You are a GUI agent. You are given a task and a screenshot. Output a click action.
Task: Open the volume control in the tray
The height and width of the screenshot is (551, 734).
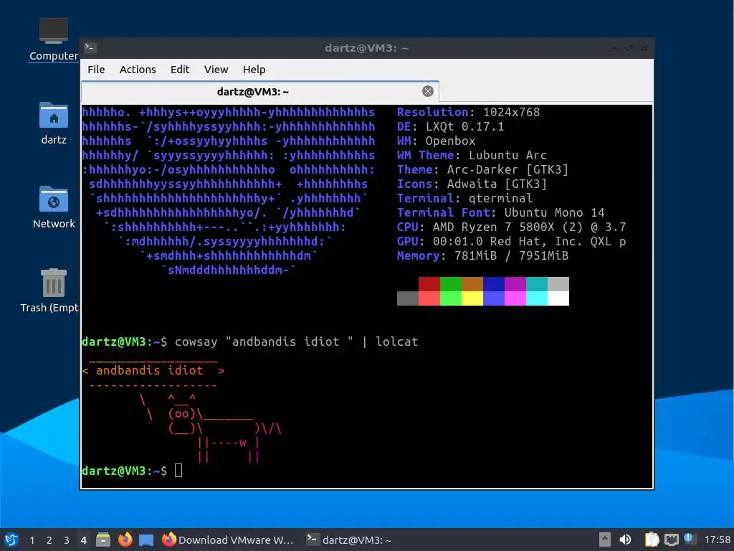coord(625,540)
